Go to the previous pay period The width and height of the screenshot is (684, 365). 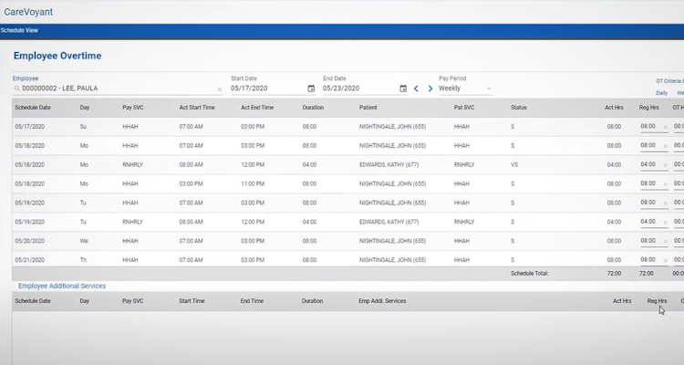(x=416, y=89)
